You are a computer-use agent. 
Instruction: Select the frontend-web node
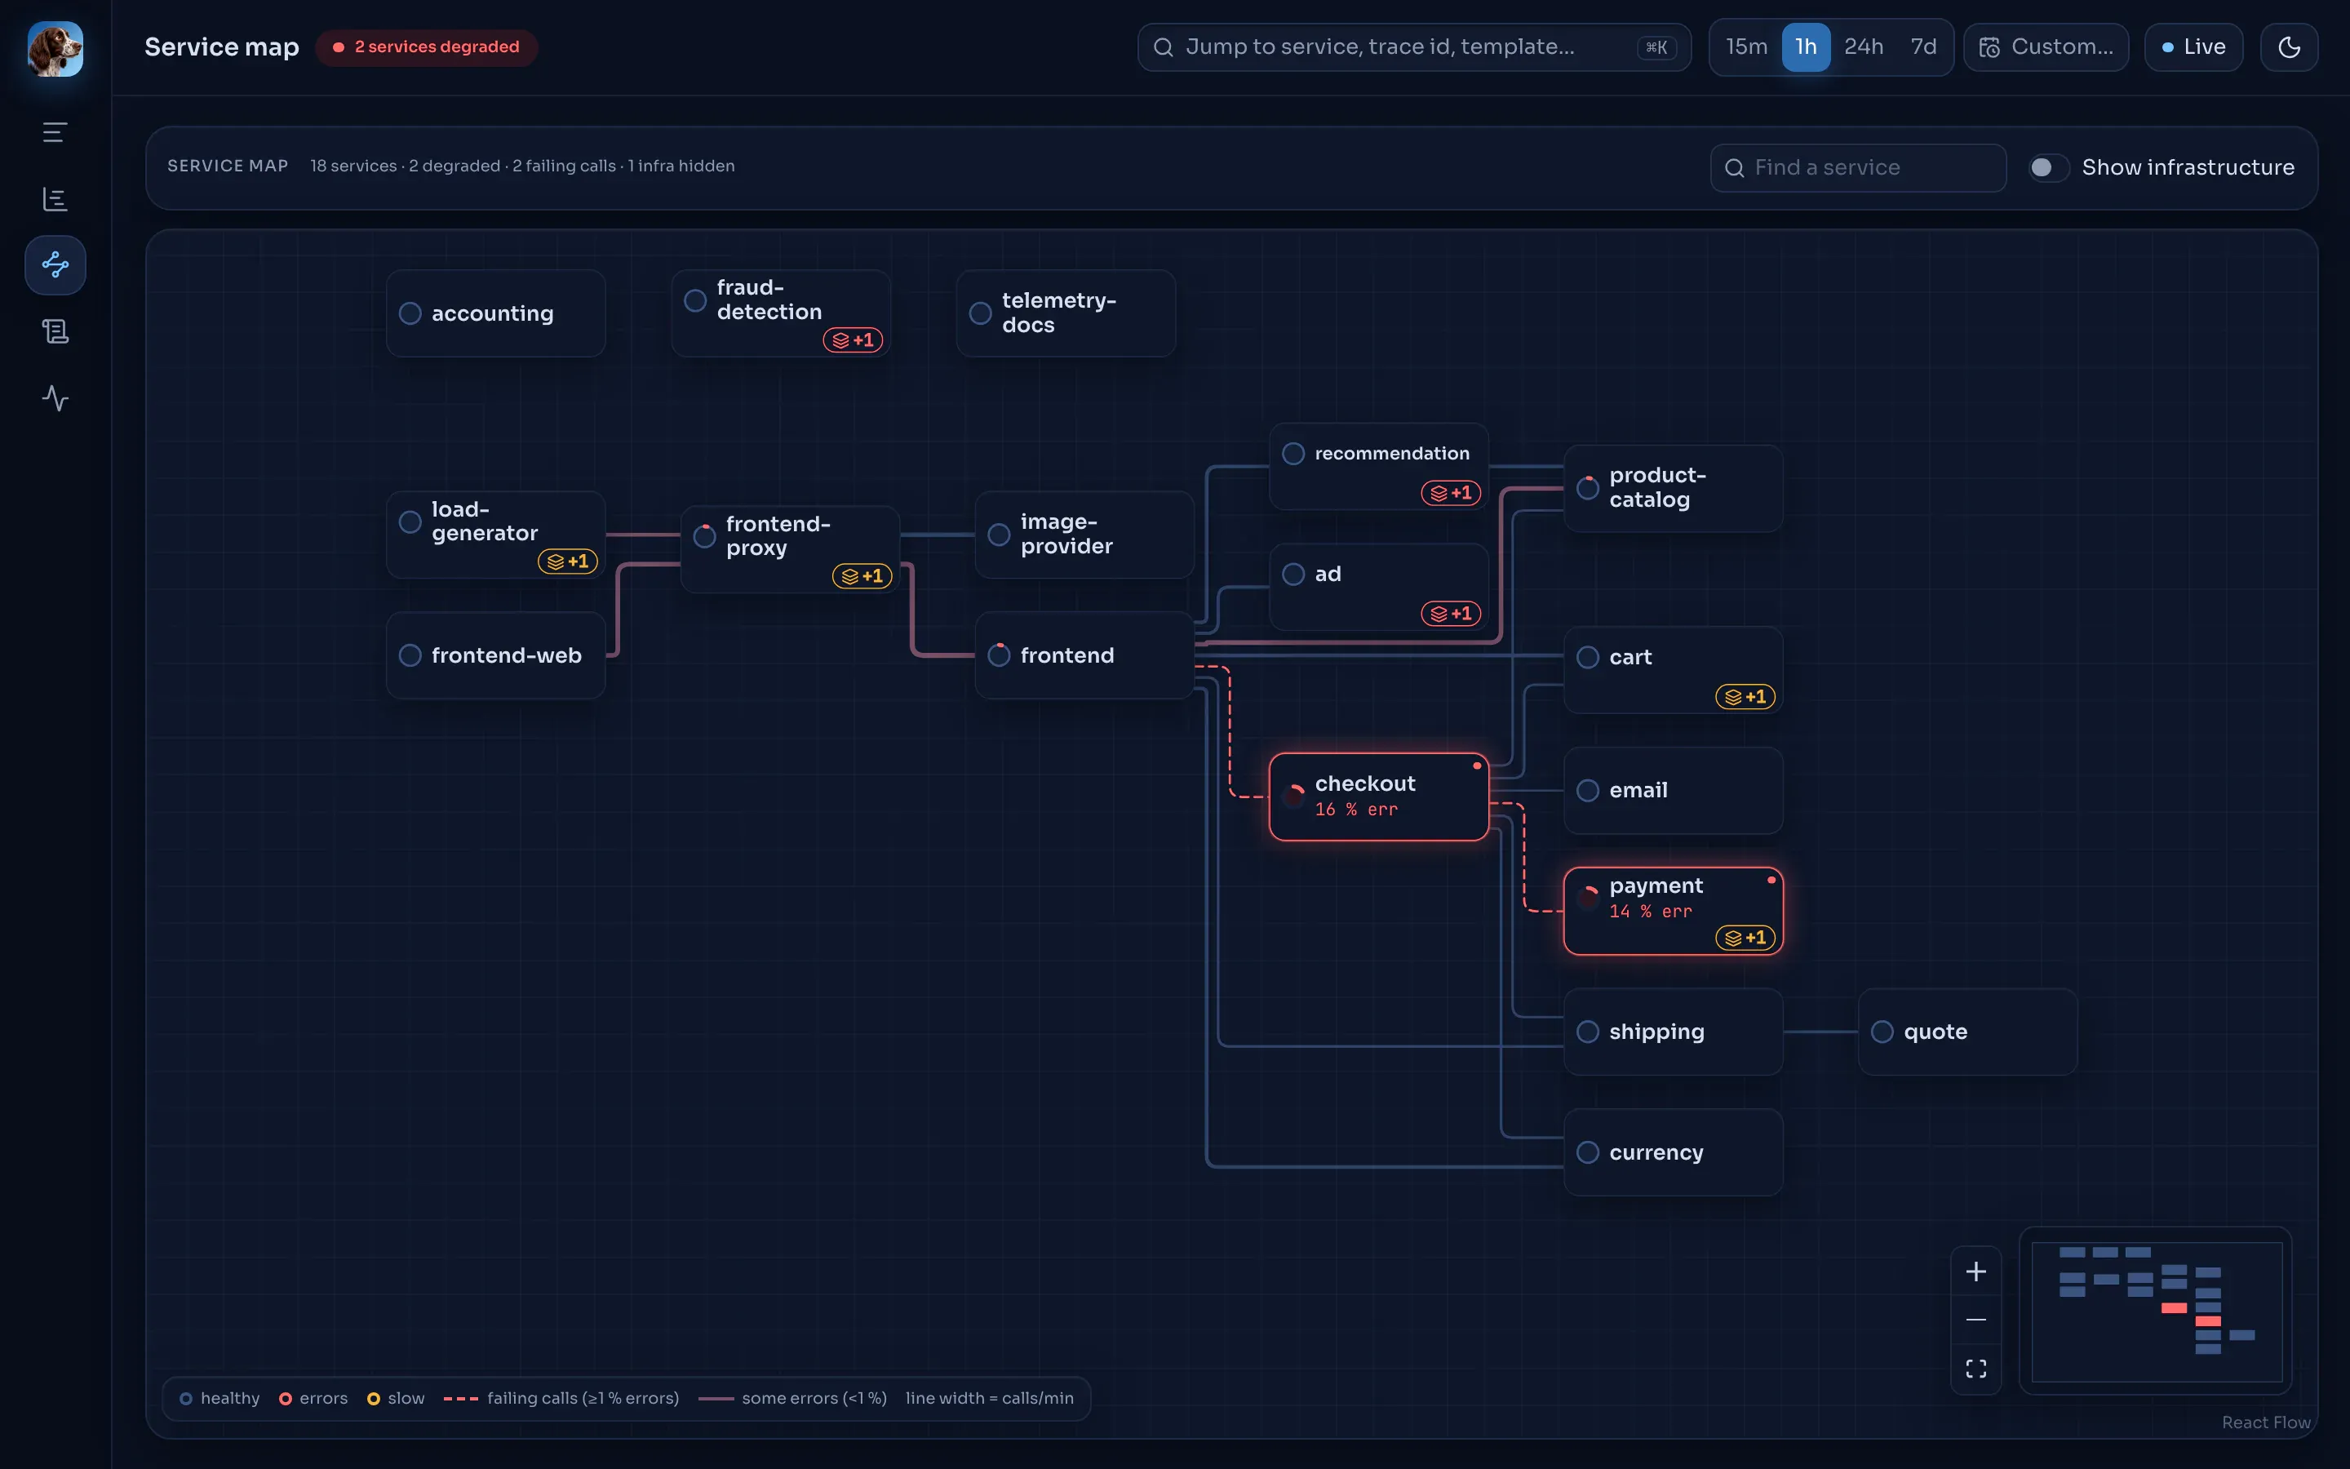tap(495, 655)
